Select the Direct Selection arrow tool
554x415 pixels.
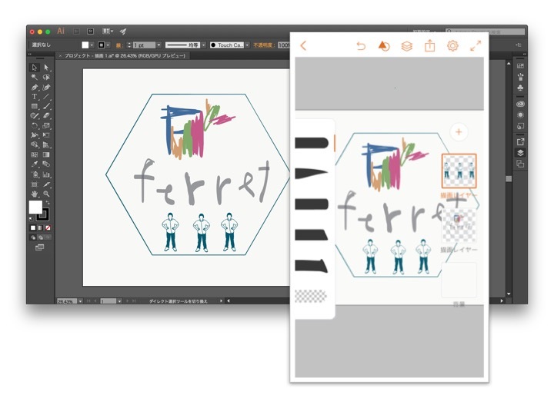46,68
